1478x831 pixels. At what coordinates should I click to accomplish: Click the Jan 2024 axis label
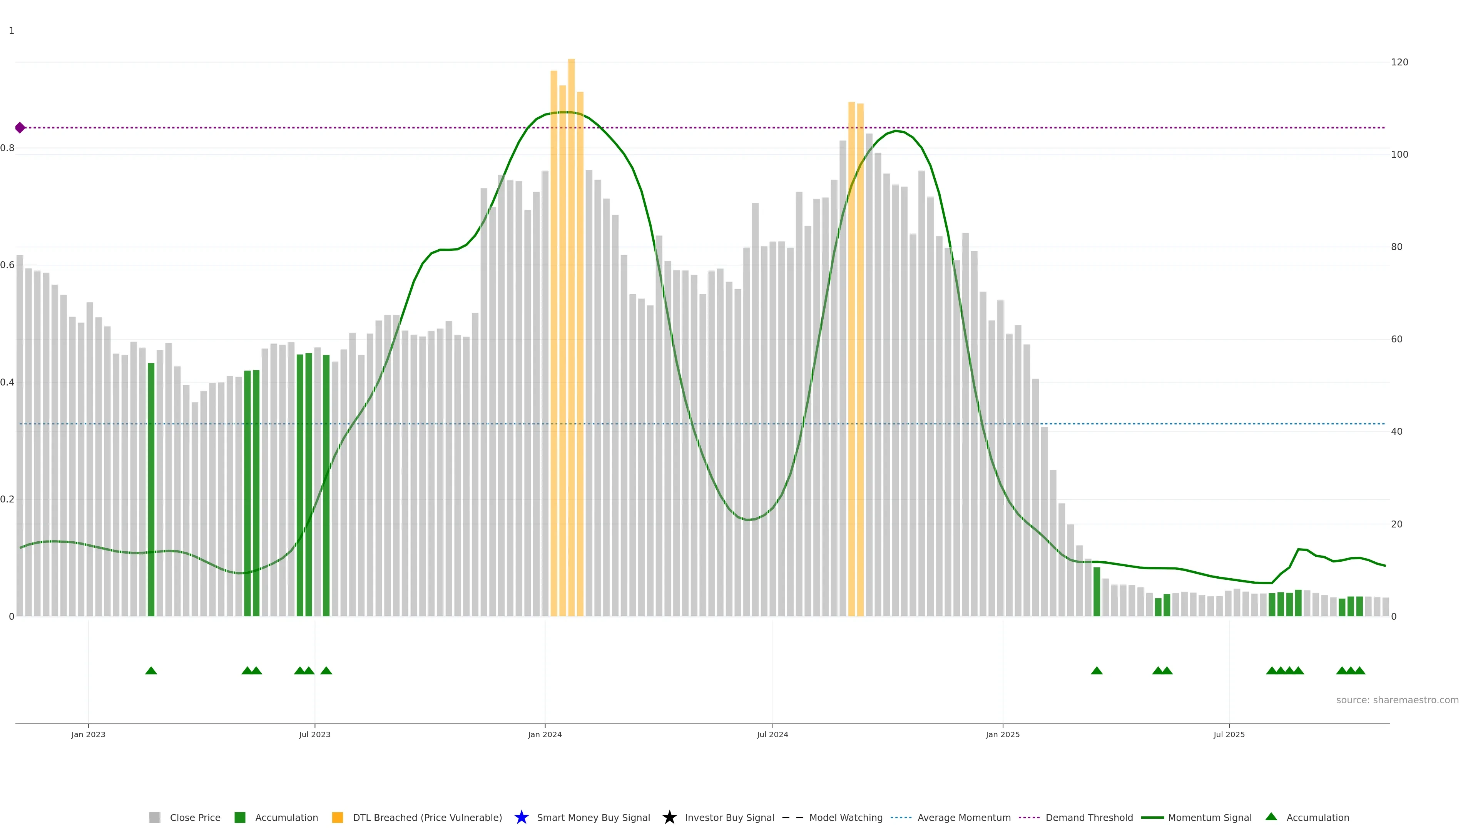545,734
